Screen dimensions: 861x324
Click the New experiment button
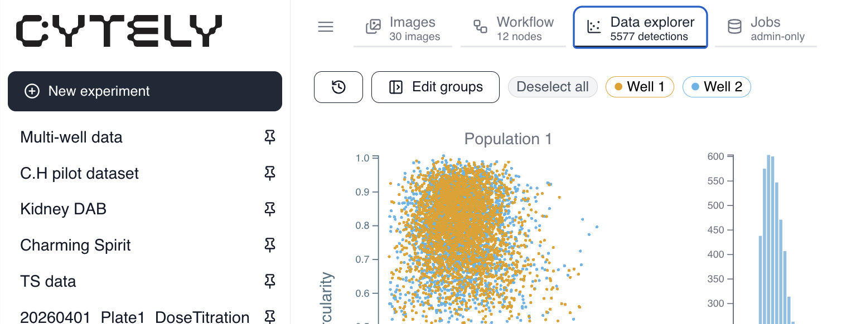(x=145, y=91)
